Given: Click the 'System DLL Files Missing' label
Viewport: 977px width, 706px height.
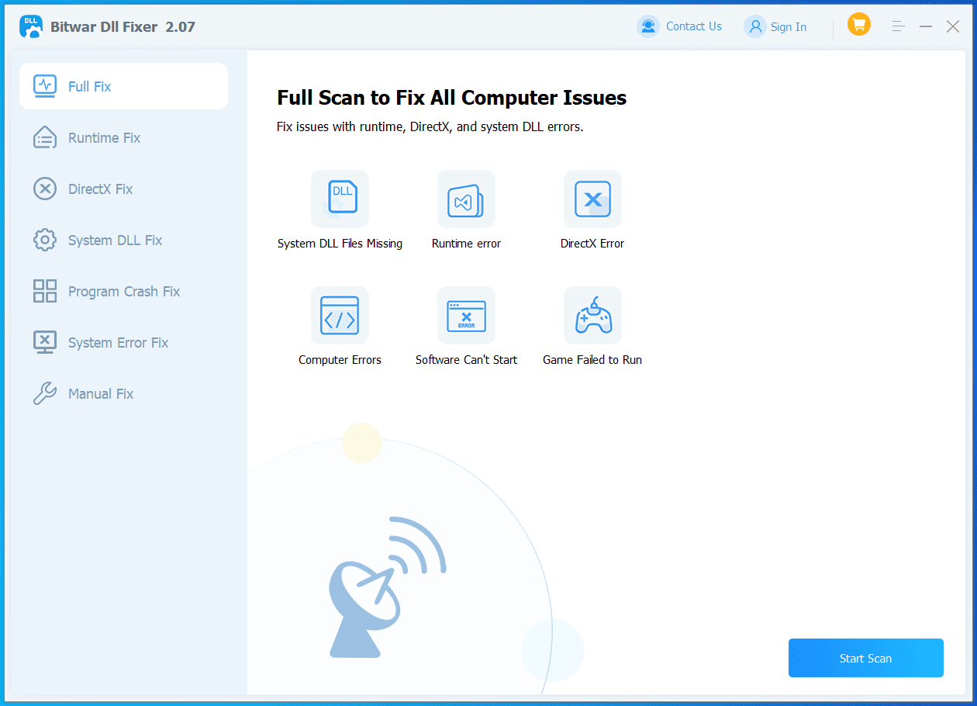Looking at the screenshot, I should [x=340, y=244].
